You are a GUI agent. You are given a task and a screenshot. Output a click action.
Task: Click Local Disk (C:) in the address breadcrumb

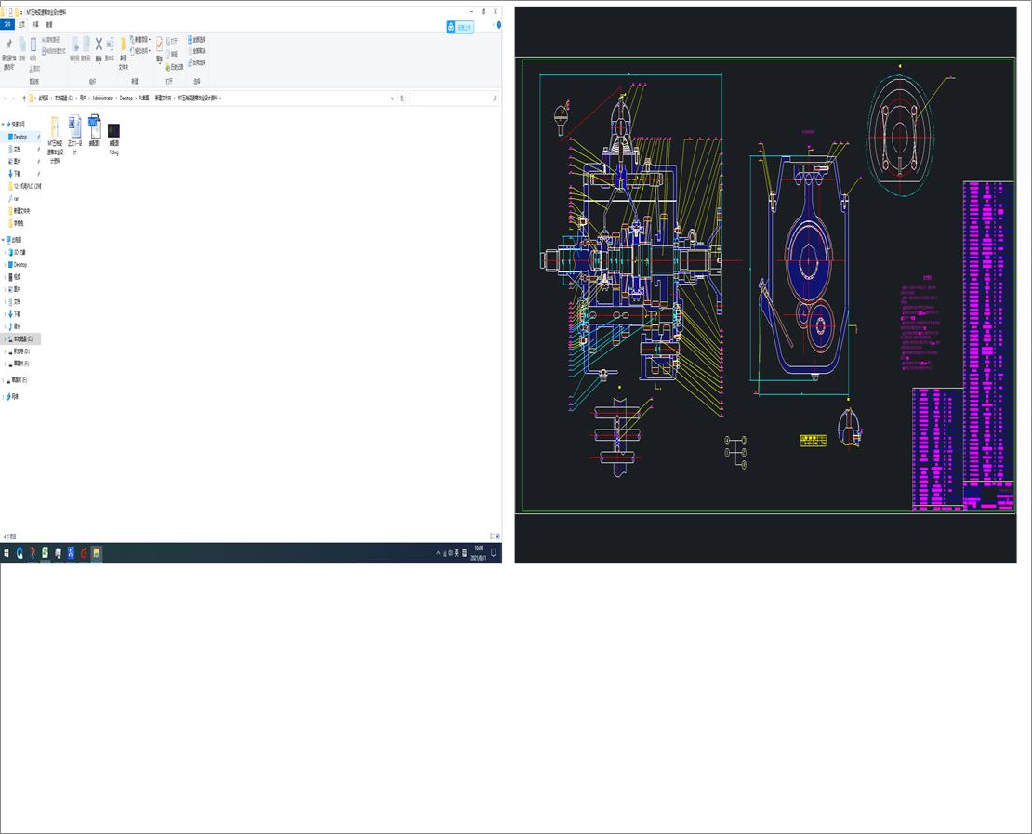click(x=64, y=98)
